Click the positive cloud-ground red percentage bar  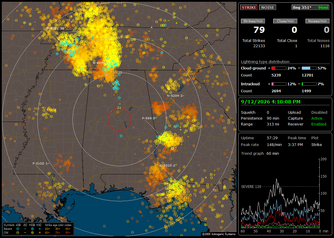[x=279, y=68]
